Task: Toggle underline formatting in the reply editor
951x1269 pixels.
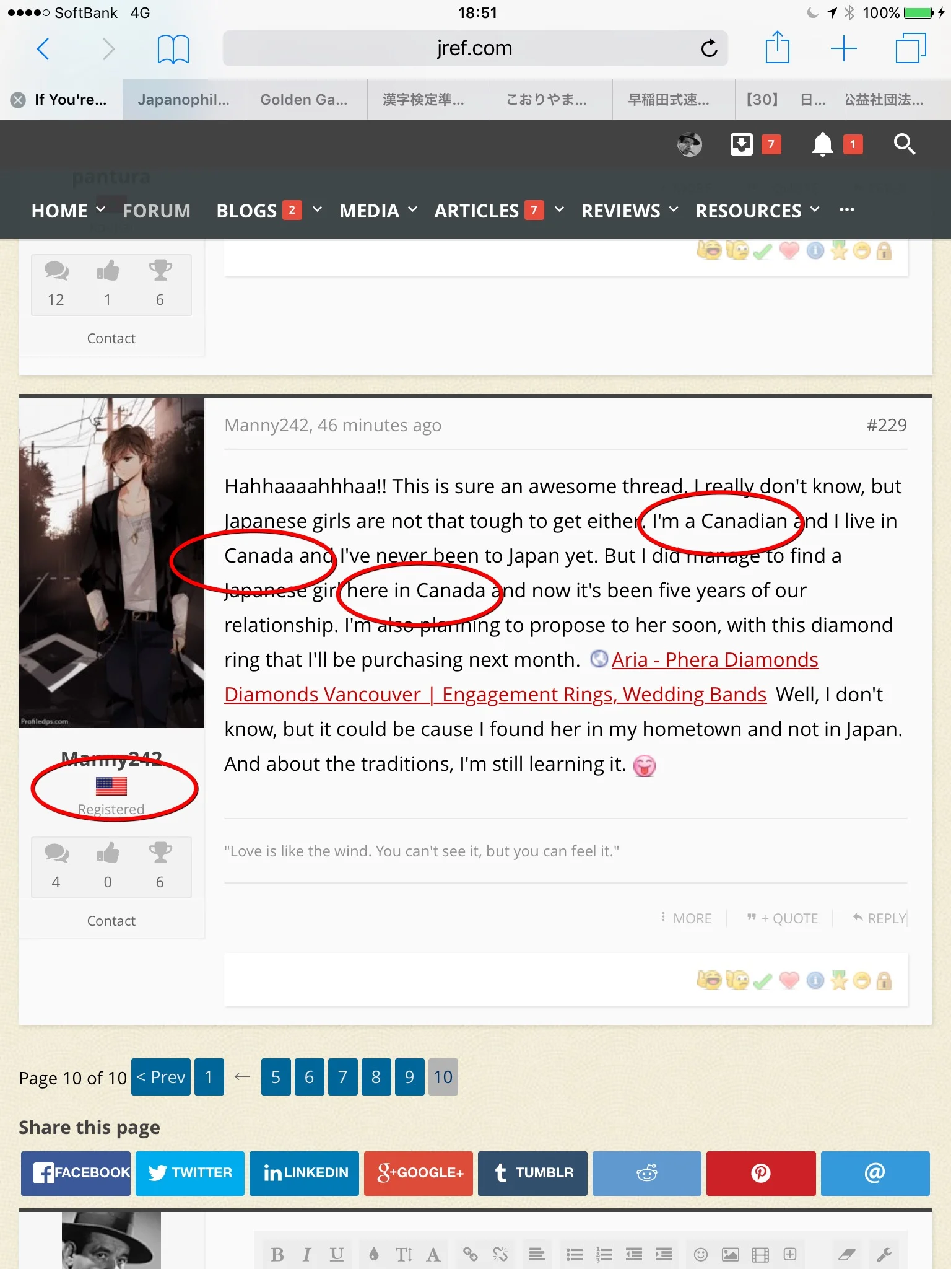Action: [336, 1255]
